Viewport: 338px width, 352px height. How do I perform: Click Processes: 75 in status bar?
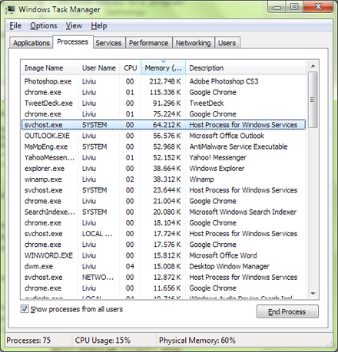click(x=28, y=340)
